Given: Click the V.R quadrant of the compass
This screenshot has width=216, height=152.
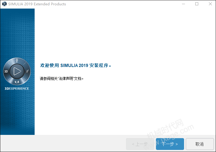Looking at the screenshot, I should pyautogui.click(x=17, y=82).
